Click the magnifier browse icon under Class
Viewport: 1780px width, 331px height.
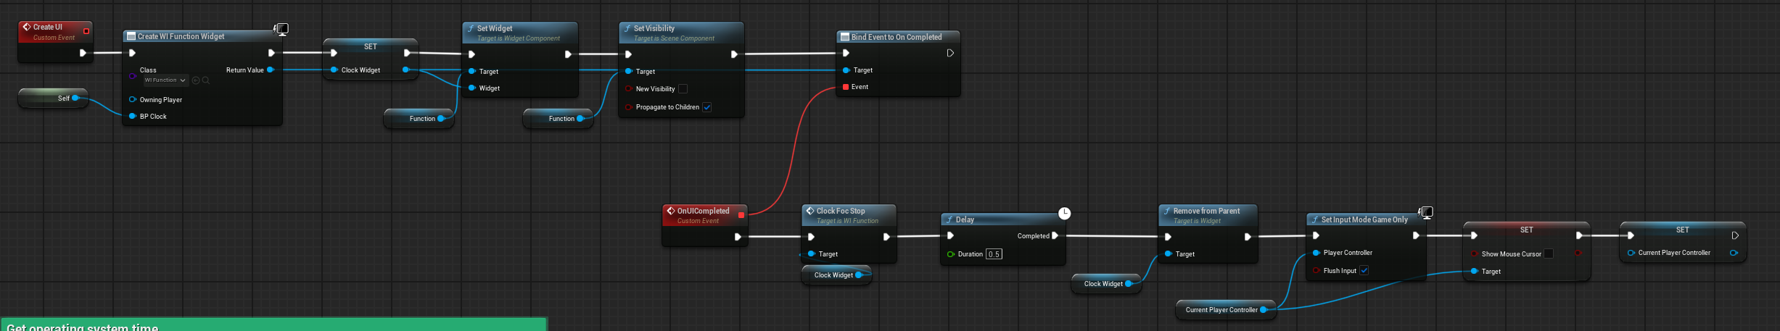click(206, 80)
